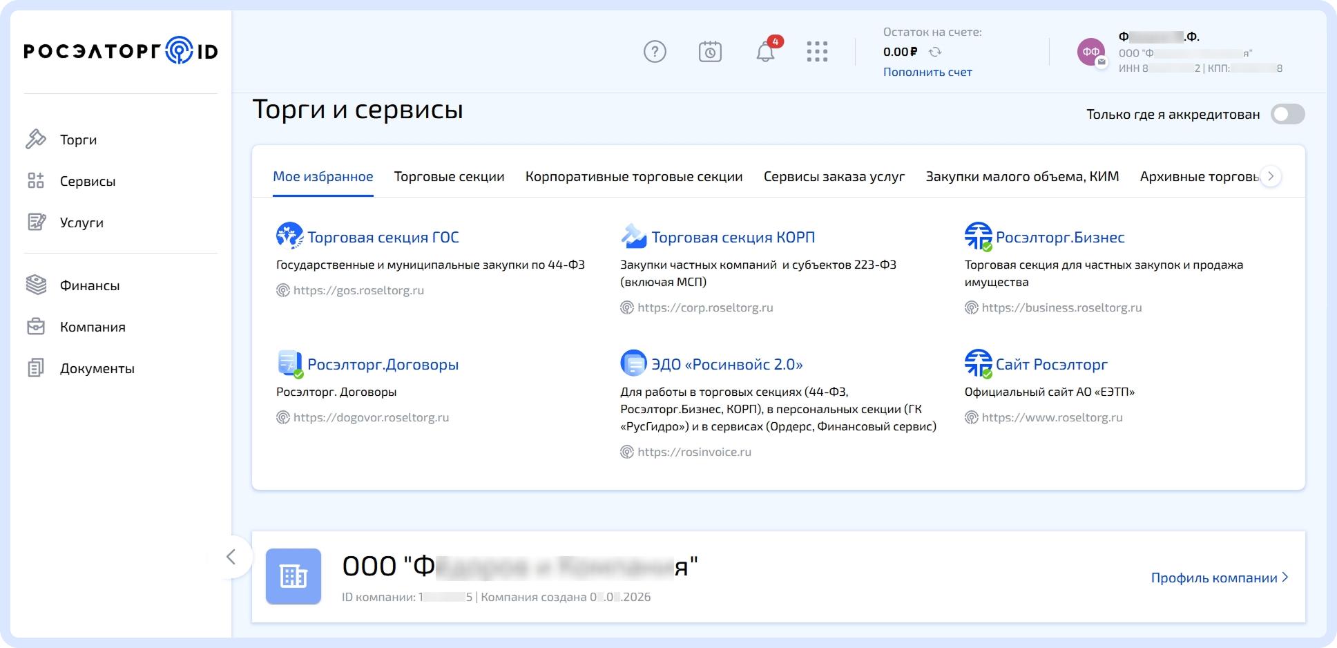Viewport: 1337px width, 648px height.
Task: Open the calendar schedule icon
Action: (x=710, y=52)
